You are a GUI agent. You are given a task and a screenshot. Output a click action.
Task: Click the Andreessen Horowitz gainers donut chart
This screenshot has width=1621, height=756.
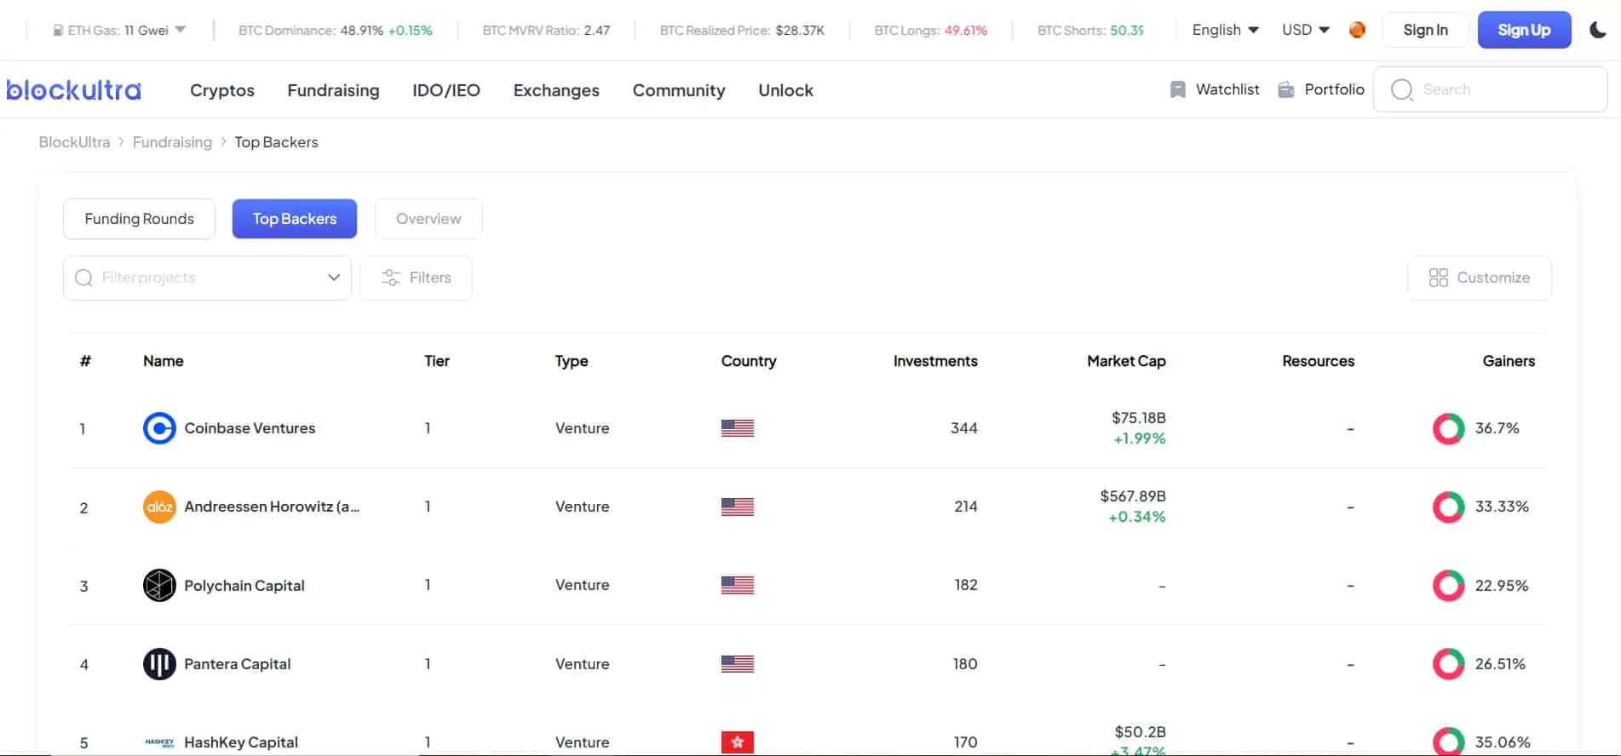1448,507
